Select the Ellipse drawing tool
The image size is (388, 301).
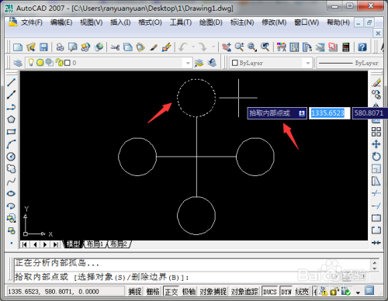(11, 194)
